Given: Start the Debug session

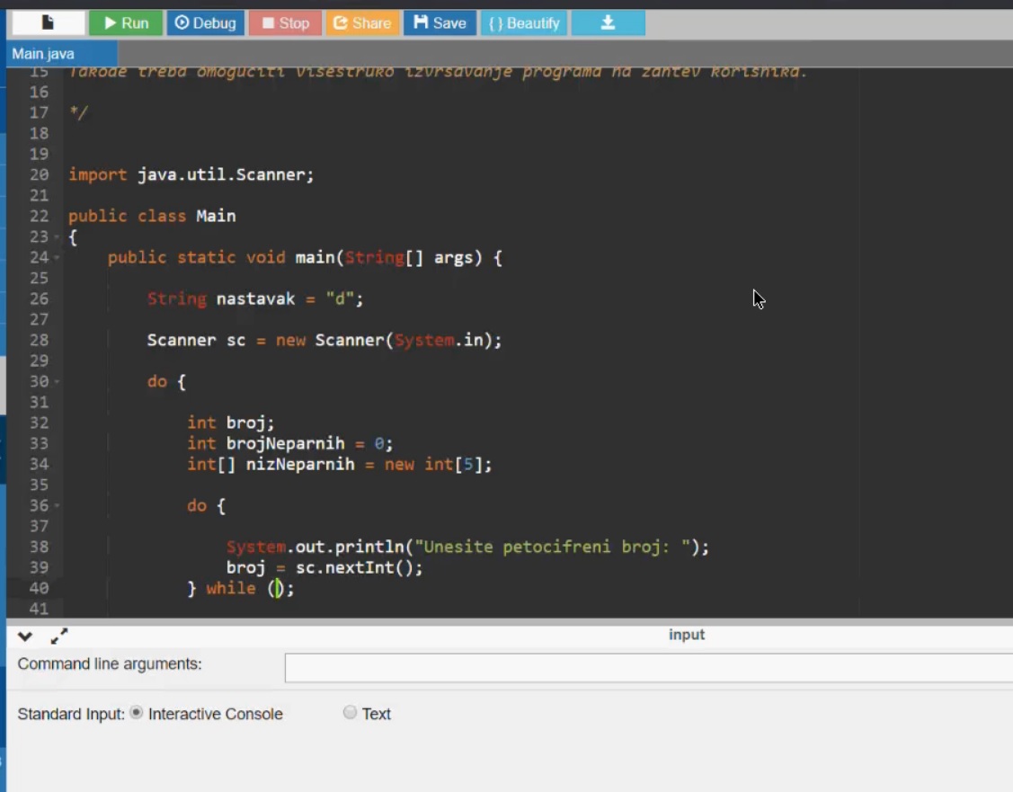Looking at the screenshot, I should click(206, 23).
